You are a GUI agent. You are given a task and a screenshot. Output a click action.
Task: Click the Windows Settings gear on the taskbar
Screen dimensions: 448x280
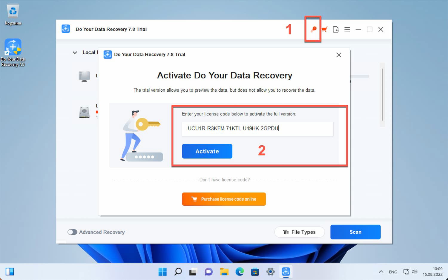point(270,272)
